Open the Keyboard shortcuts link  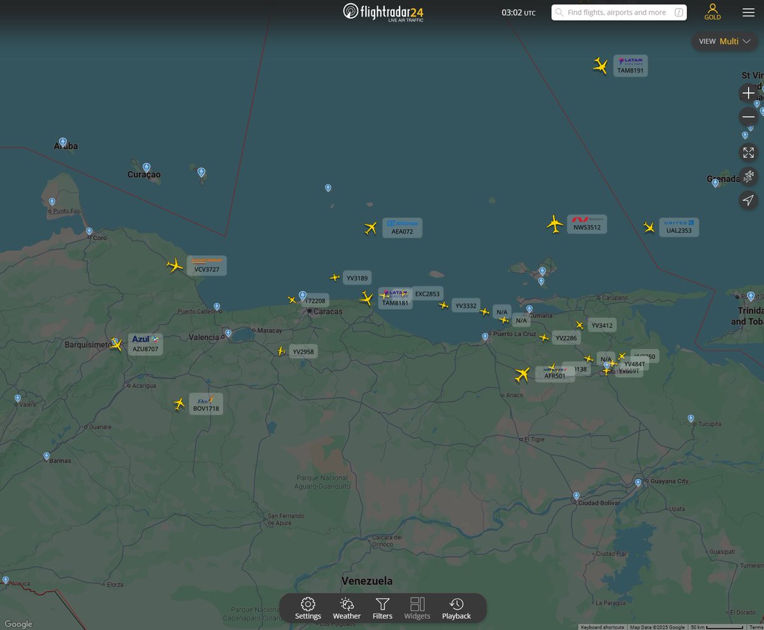tap(602, 627)
